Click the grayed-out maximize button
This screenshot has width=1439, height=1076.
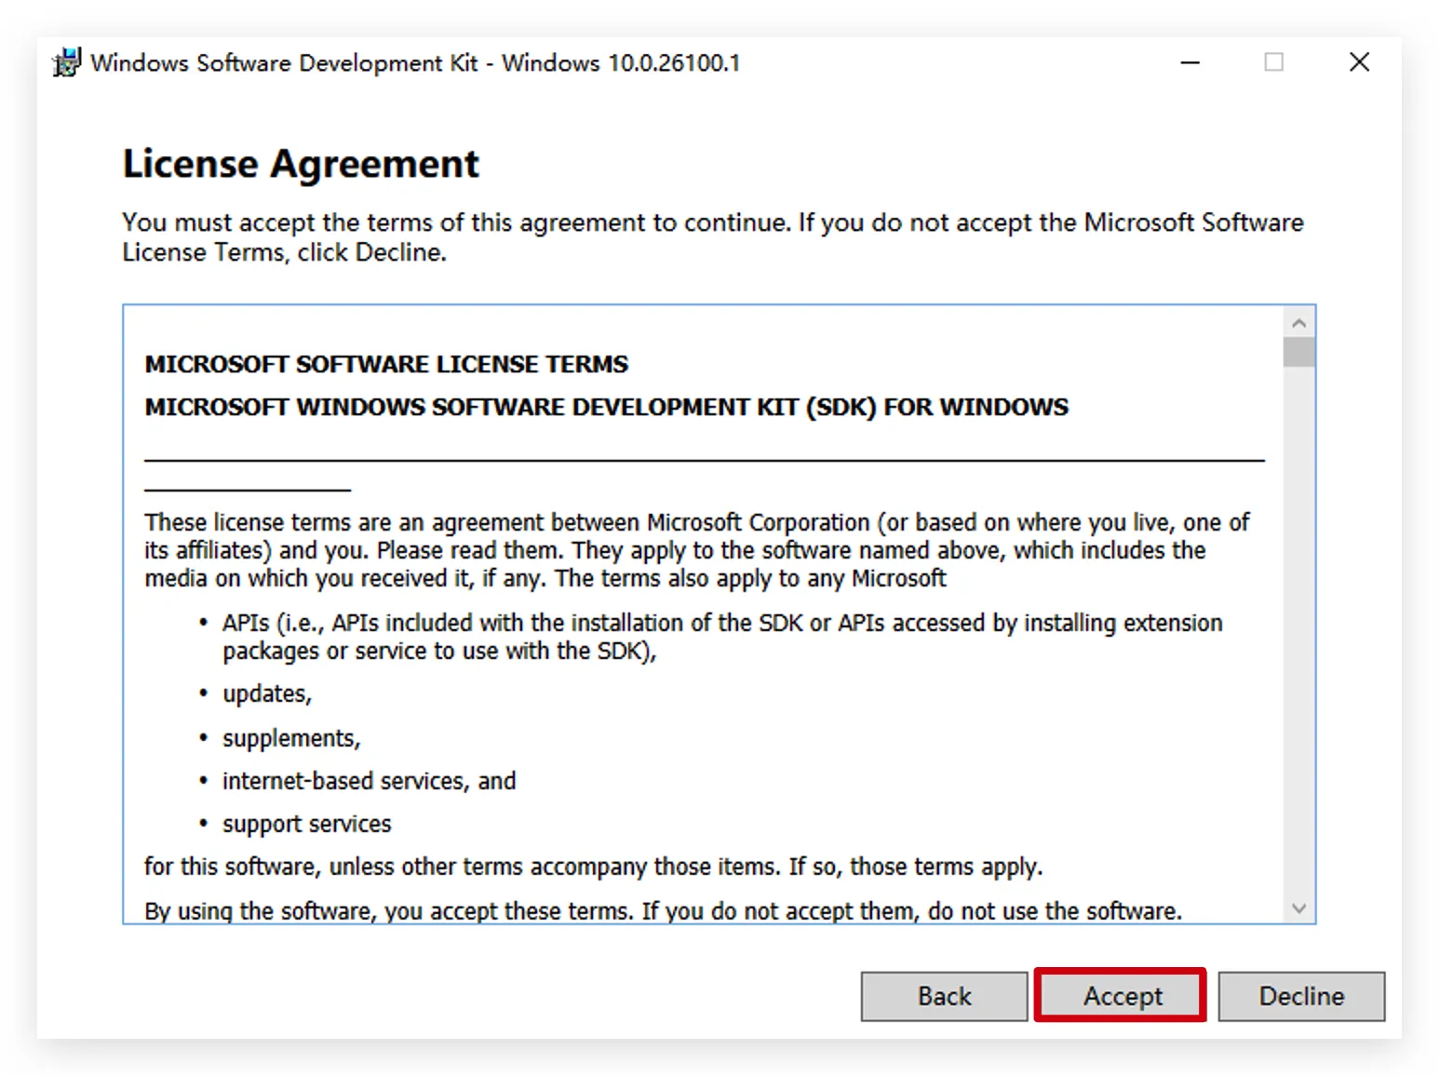tap(1273, 62)
